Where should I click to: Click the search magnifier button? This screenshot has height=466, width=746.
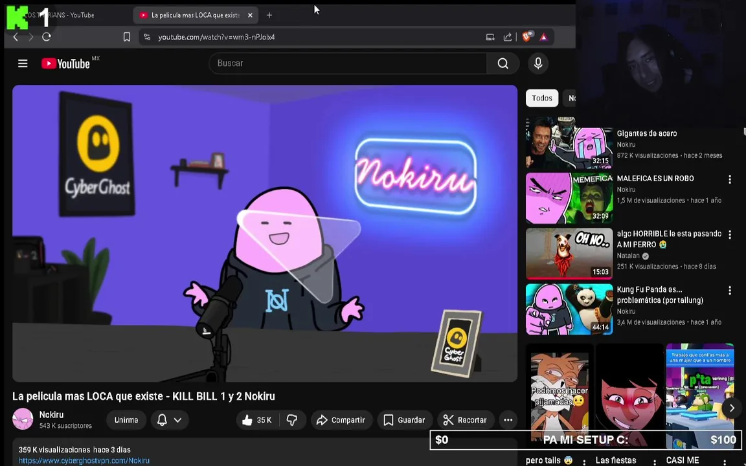tap(503, 63)
